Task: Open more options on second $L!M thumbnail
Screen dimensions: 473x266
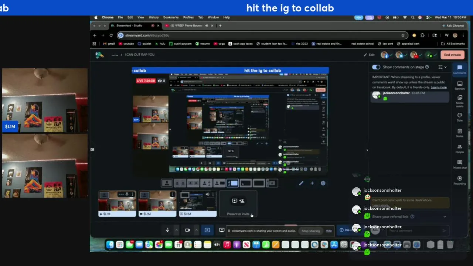Action: tap(173, 194)
